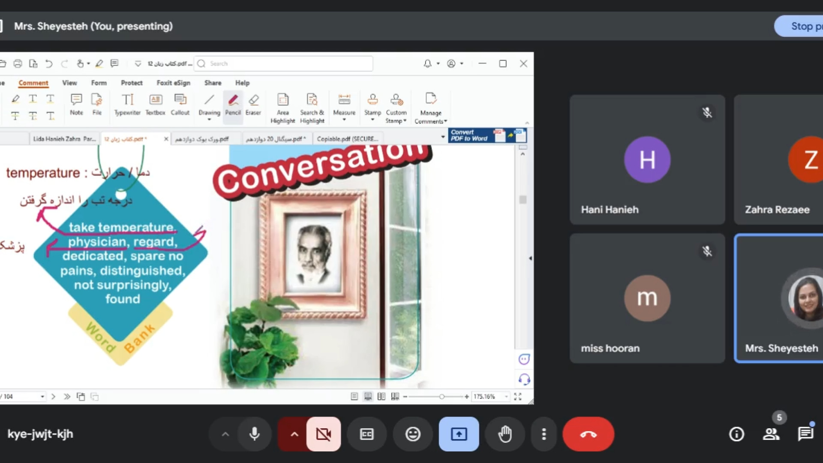Expand the Drawing tool dropdown
The image size is (823, 463).
pos(209,120)
